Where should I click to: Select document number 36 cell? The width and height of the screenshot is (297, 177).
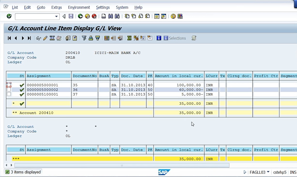[84, 90]
